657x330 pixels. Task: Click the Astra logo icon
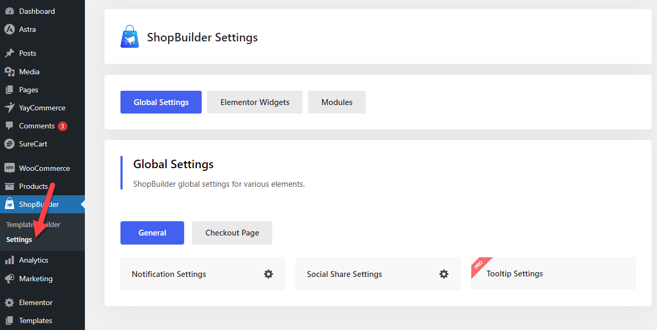pyautogui.click(x=9, y=29)
